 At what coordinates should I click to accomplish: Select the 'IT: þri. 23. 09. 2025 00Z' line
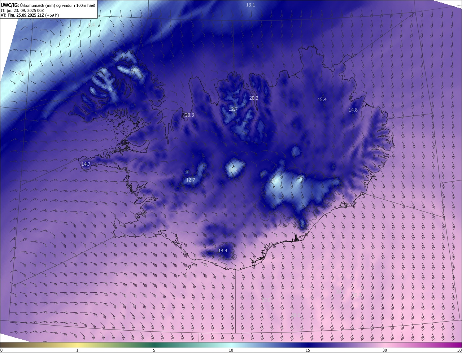tap(22, 10)
